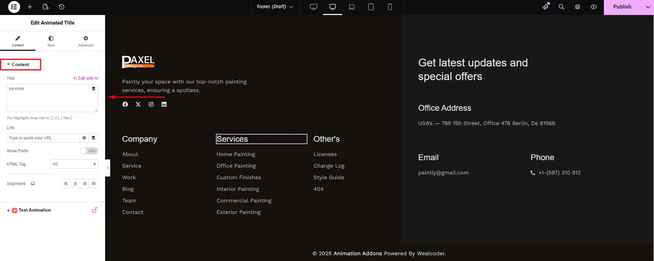
Task: Collapse the Content section
Action: [x=20, y=64]
